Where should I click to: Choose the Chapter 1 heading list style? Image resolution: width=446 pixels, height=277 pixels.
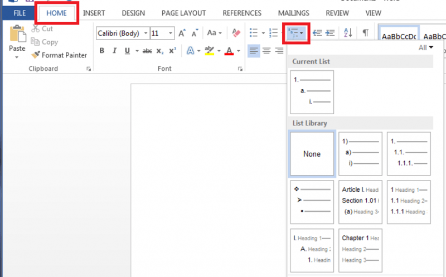click(x=360, y=251)
